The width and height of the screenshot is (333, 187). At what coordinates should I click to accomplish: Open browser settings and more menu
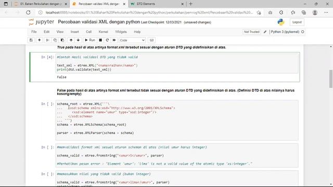coord(326,12)
